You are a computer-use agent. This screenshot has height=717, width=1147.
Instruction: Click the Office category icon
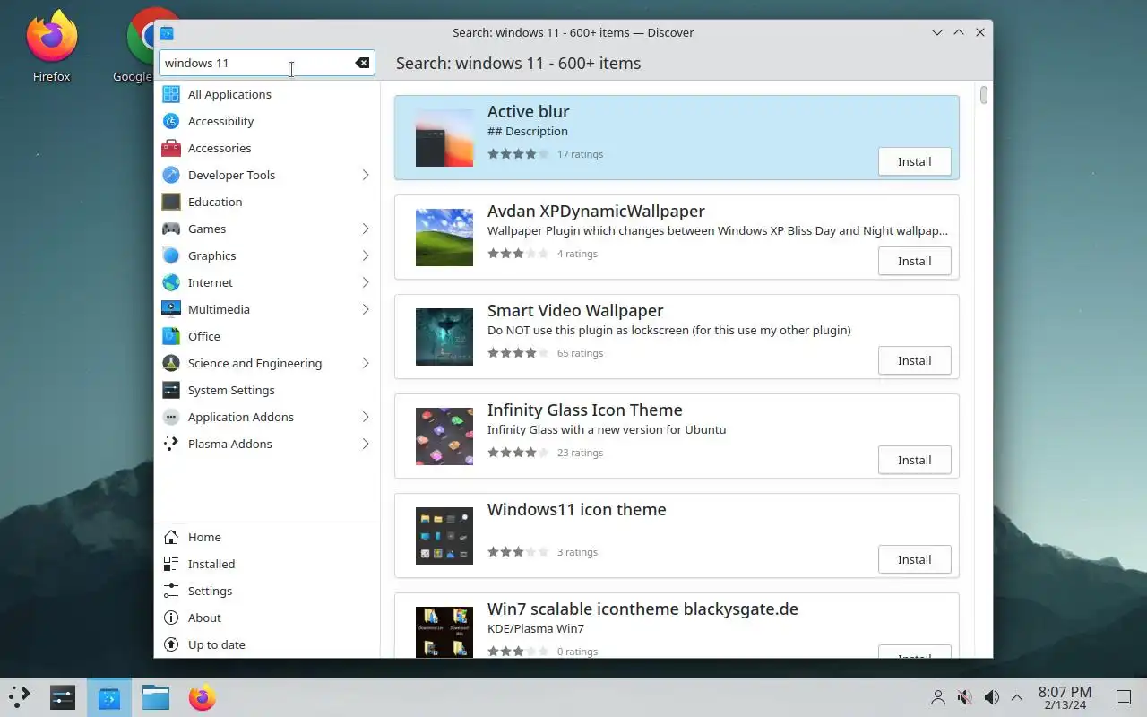point(171,336)
